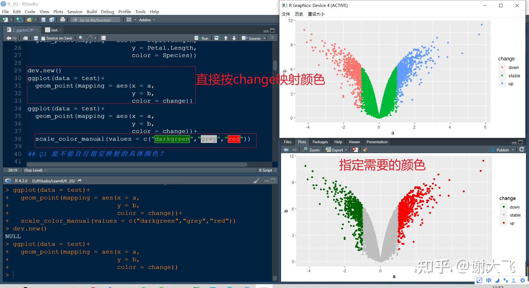This screenshot has width=529, height=288.
Task: Click the print icon in the main toolbar
Action: 63,19
